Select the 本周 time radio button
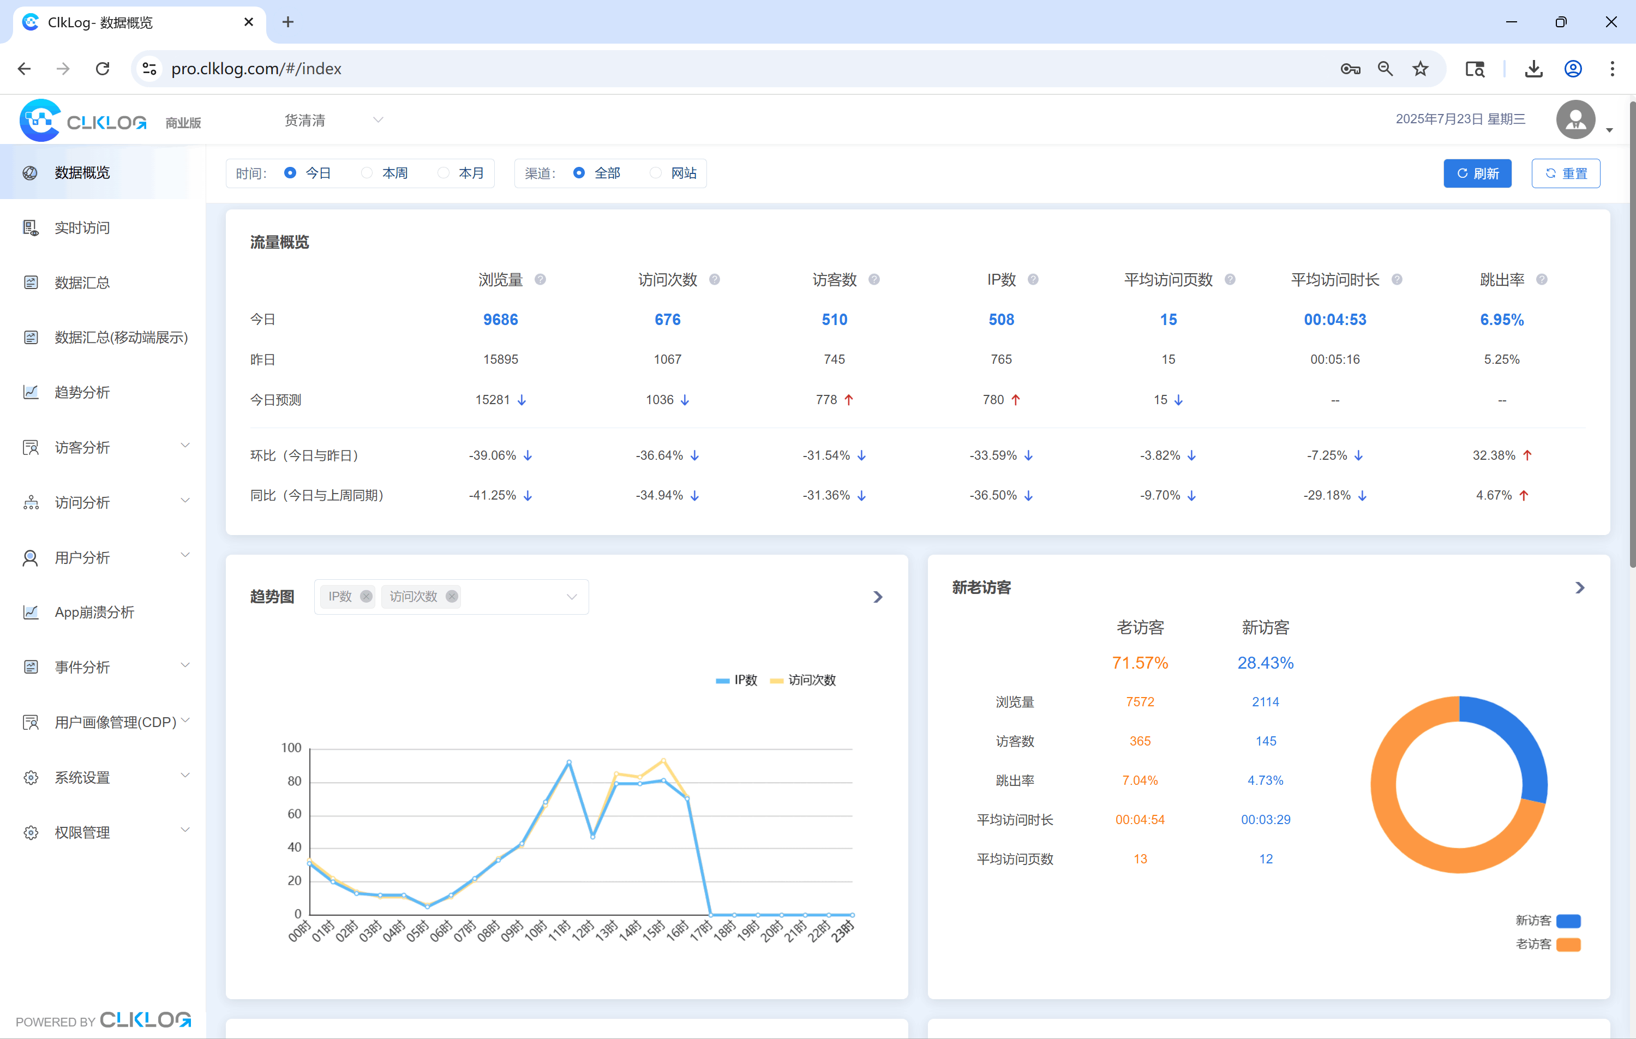Viewport: 1636px width, 1039px height. (x=367, y=173)
